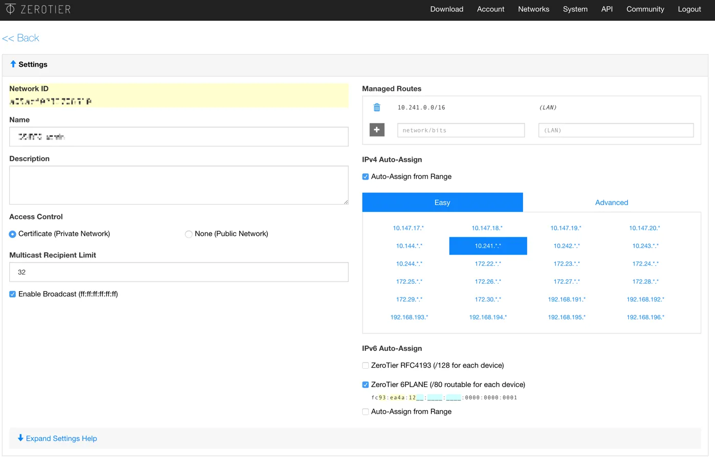Choose the 172.27.*.* range
715x458 pixels.
(x=566, y=282)
